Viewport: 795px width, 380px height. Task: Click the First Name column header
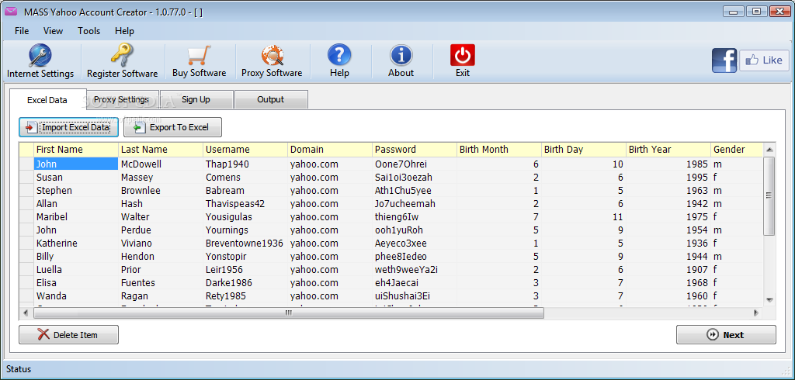pos(76,150)
